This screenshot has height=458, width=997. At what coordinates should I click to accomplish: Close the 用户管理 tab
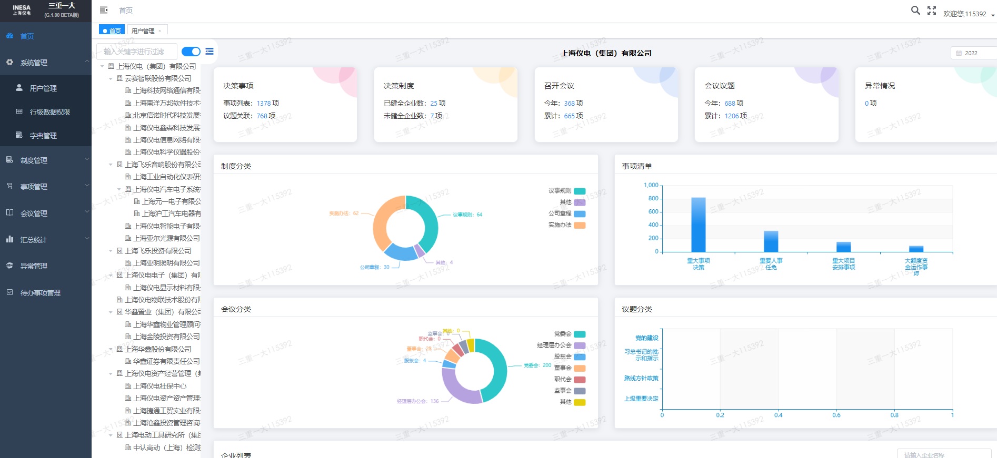pos(160,31)
